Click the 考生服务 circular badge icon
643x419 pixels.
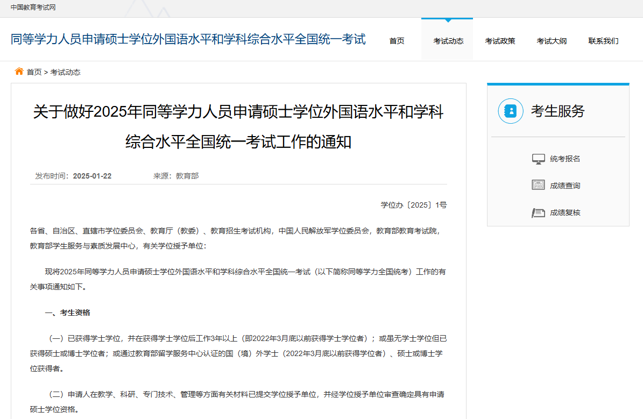[x=511, y=111]
